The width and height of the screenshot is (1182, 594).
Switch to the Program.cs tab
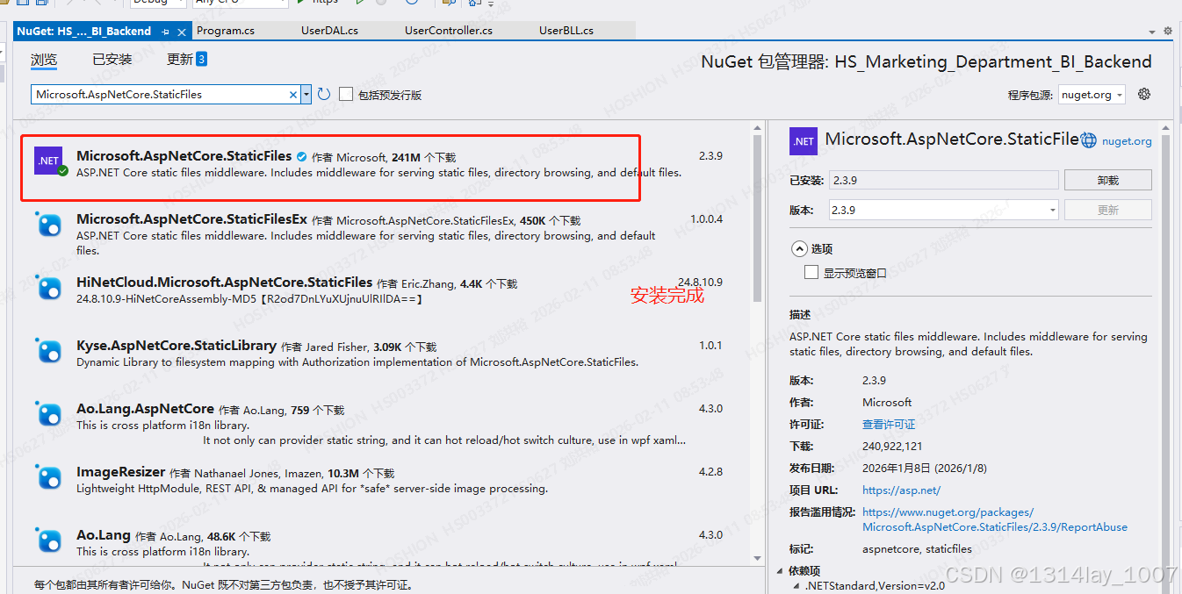(226, 31)
